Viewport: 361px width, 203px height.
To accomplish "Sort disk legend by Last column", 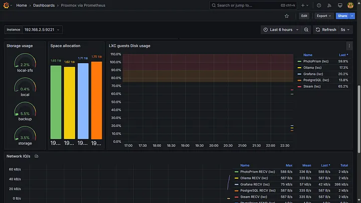I will coord(343,55).
